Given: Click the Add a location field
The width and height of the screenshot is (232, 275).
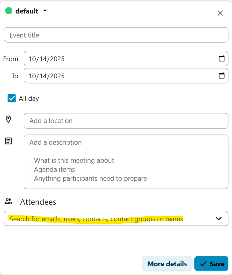Looking at the screenshot, I should [126, 121].
